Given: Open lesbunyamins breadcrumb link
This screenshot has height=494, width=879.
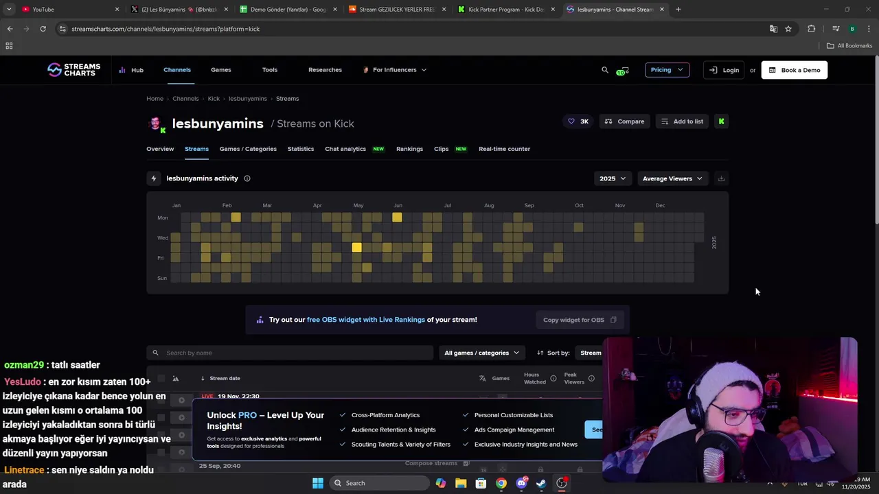Looking at the screenshot, I should point(247,99).
